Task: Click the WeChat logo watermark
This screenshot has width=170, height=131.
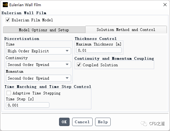Action: coord(144,124)
